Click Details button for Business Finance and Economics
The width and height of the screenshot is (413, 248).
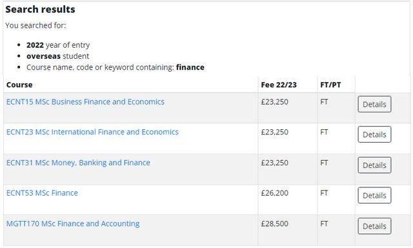point(374,104)
